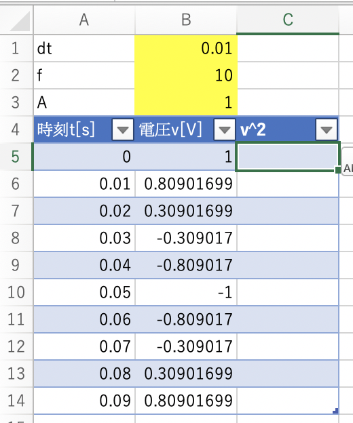Click the 時刻t[s] table header cell
This screenshot has width=353, height=423.
(x=84, y=129)
